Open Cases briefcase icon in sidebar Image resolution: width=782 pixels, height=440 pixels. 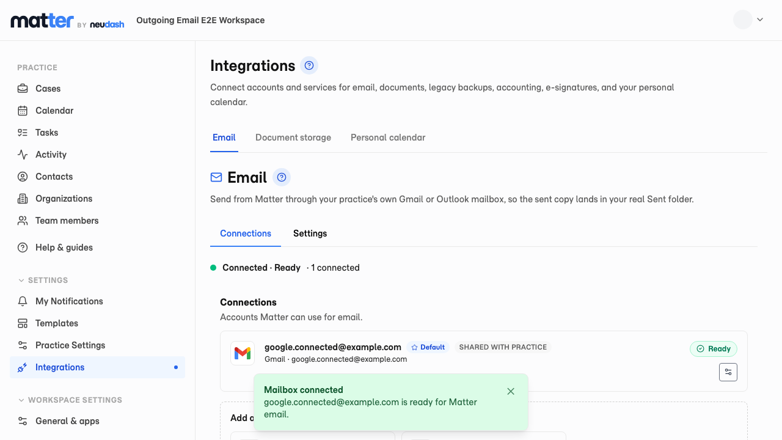[x=23, y=89]
